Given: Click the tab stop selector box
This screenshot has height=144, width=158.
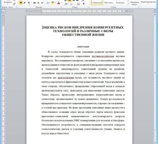Looking at the screenshot, I should [3, 11].
